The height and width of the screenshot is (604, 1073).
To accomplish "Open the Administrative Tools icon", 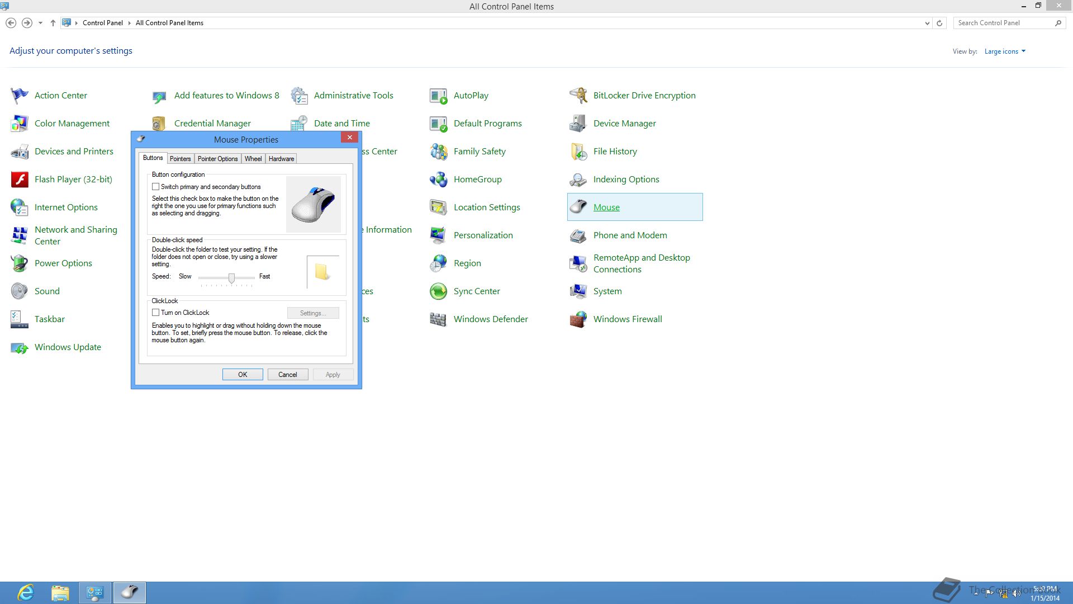I will 299,96.
